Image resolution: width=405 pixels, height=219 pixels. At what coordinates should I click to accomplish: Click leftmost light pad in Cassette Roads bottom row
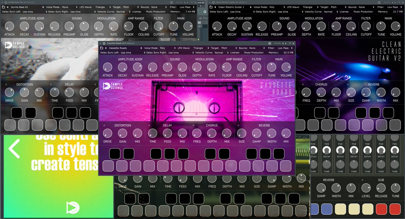[x=108, y=166]
